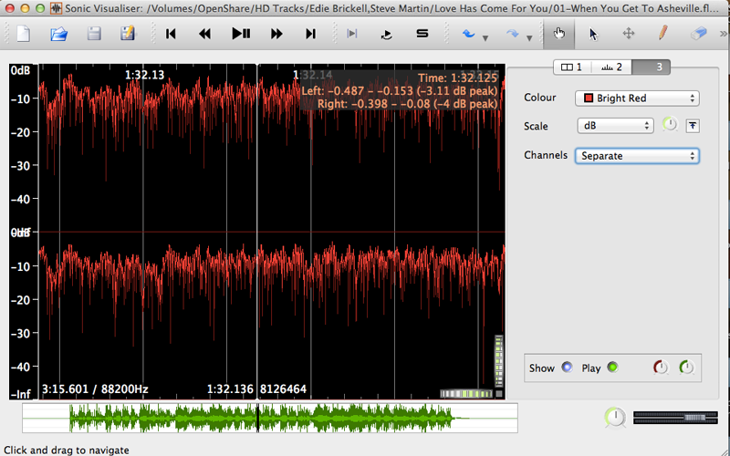Select the Edit move tool
Viewport: 730px width, 456px height.
629,34
